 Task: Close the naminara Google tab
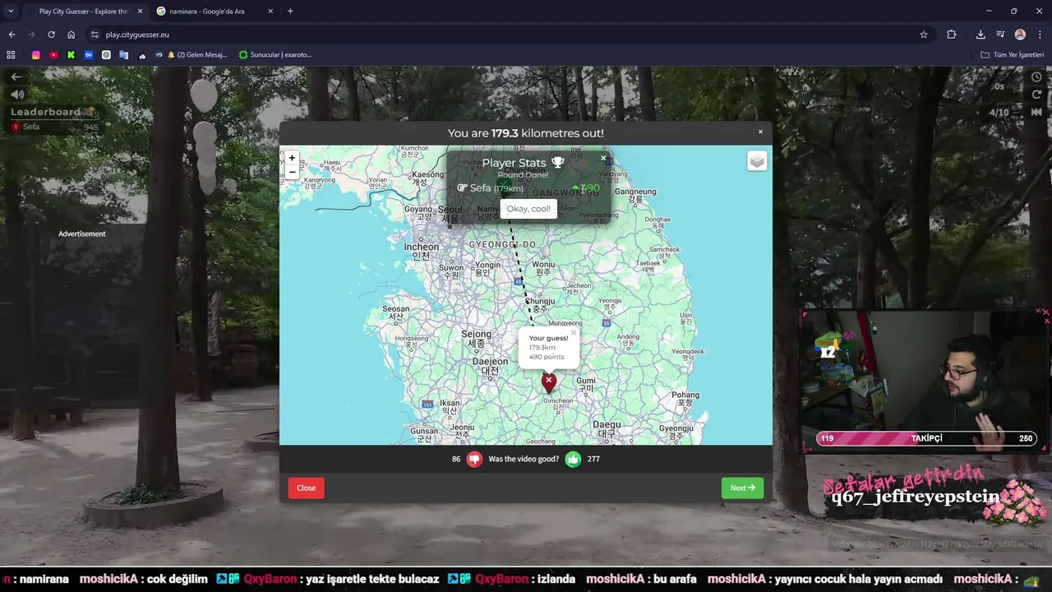[x=270, y=12]
